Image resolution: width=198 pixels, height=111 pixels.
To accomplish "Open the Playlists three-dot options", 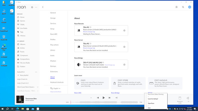I will [x=36, y=72].
